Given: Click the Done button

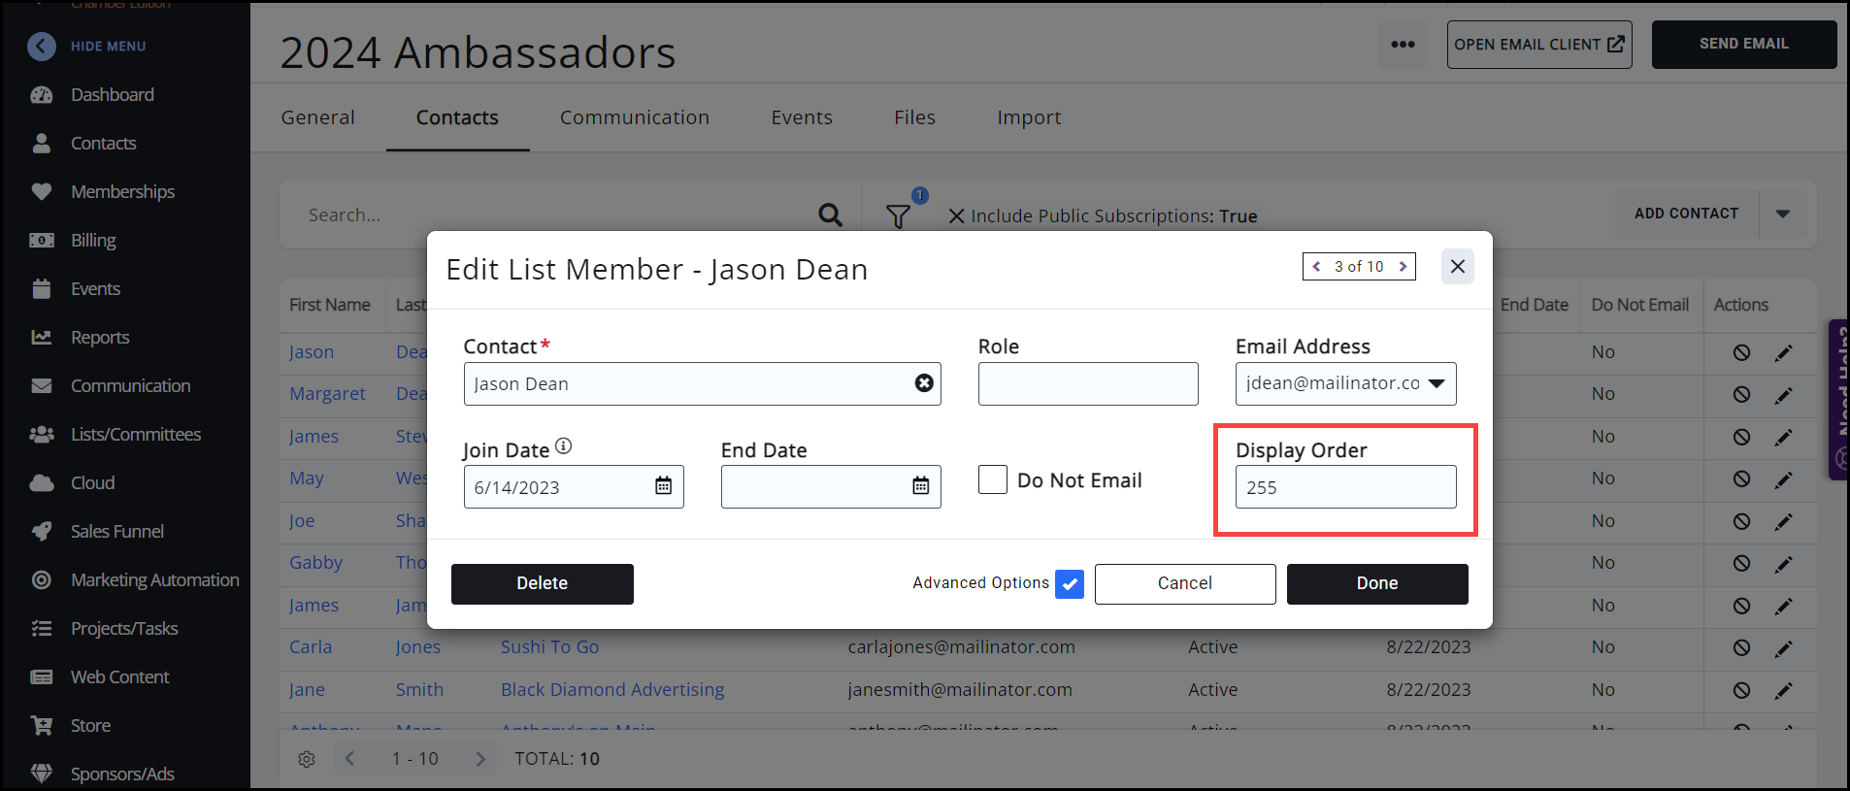Looking at the screenshot, I should pyautogui.click(x=1376, y=583).
